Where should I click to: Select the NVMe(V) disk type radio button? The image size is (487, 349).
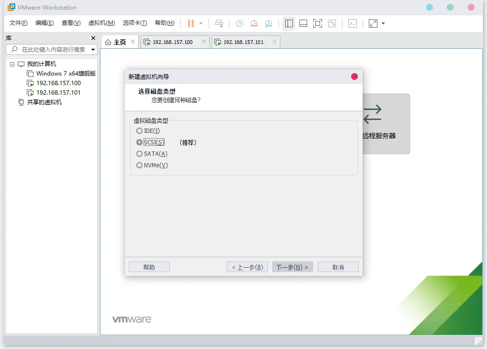pyautogui.click(x=140, y=165)
